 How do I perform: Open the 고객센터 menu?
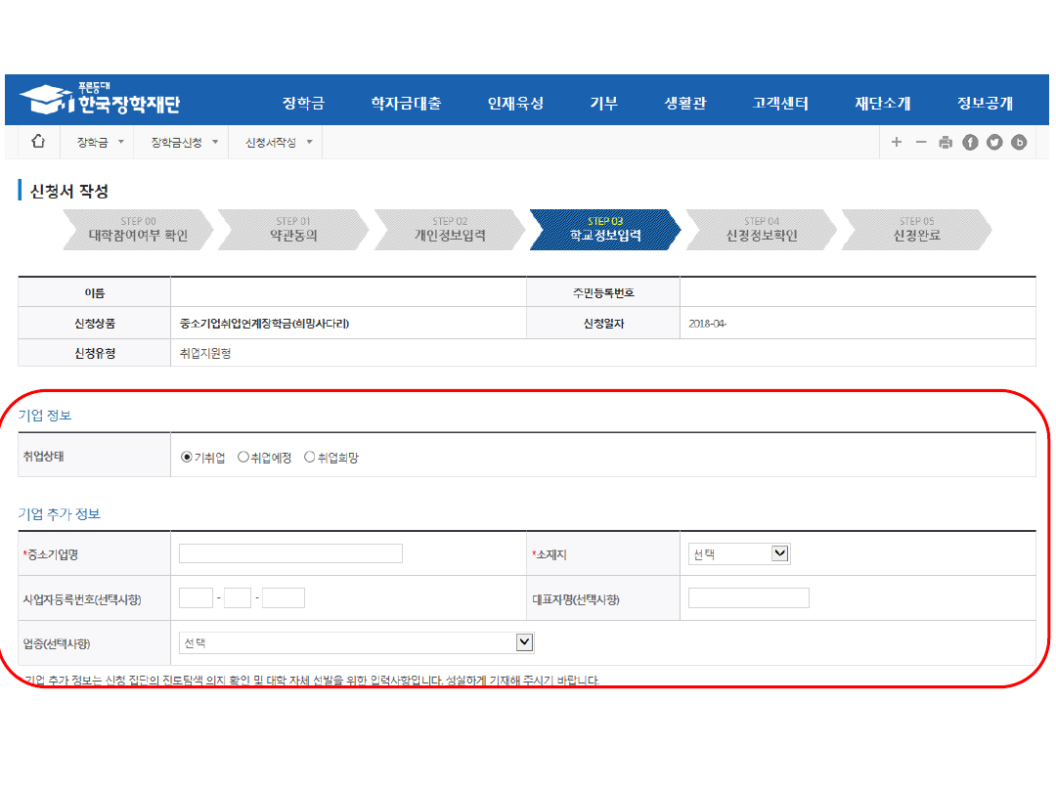coord(780,104)
